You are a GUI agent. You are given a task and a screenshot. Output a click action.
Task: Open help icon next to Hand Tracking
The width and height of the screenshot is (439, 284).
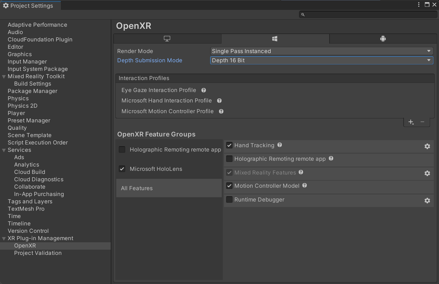280,145
